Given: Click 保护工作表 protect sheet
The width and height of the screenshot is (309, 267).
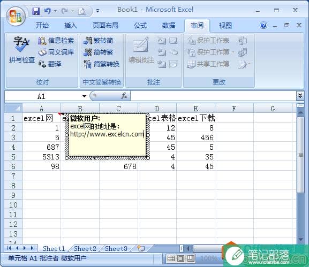Looking at the screenshot, I should click(x=208, y=41).
